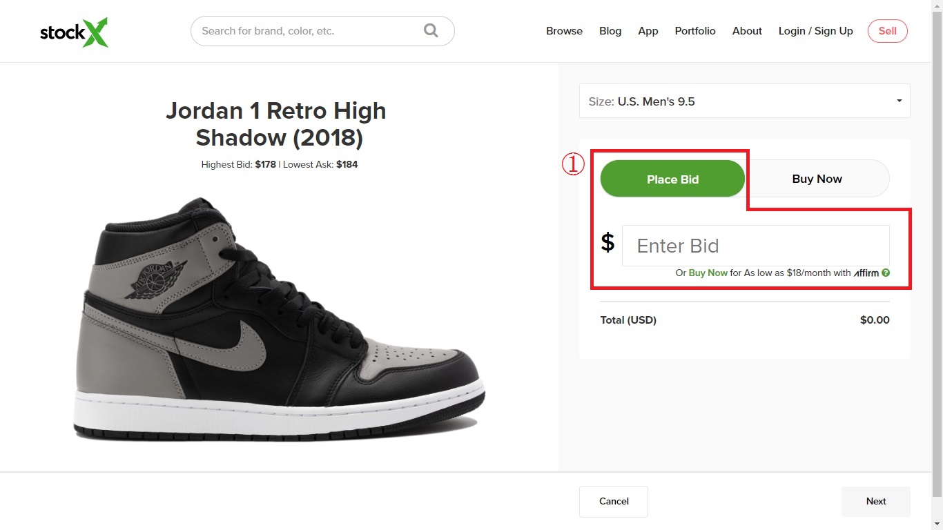
Task: Click the StockX logo
Action: [74, 31]
